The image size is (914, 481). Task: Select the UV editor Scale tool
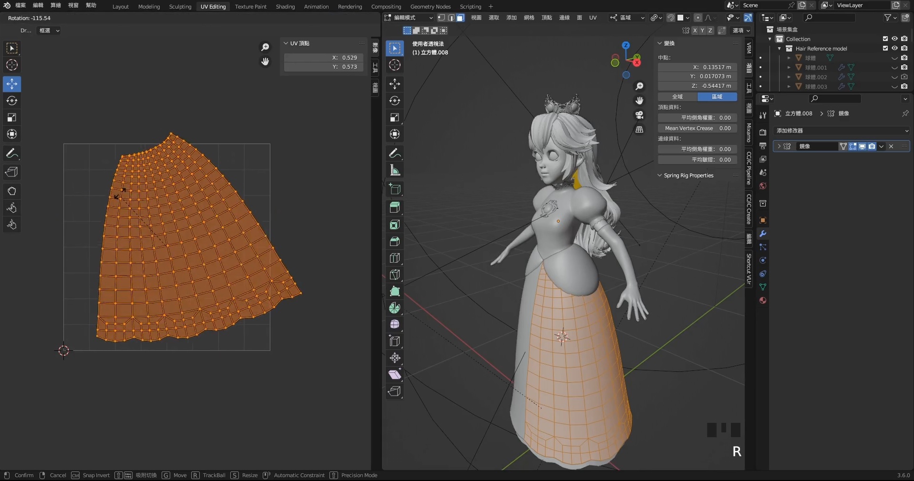[12, 117]
